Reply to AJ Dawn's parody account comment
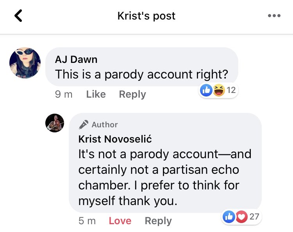The image size is (293, 232). pos(132,95)
